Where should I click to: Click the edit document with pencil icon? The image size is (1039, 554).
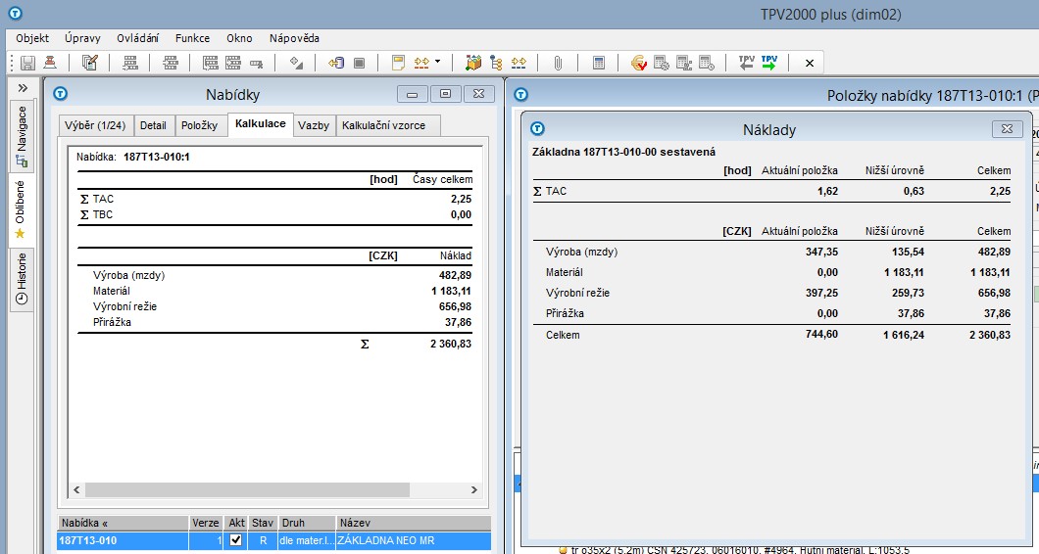(x=89, y=63)
